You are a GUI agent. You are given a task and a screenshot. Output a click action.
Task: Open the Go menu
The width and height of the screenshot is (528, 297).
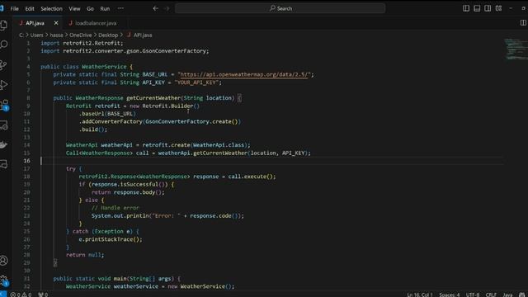pos(90,9)
